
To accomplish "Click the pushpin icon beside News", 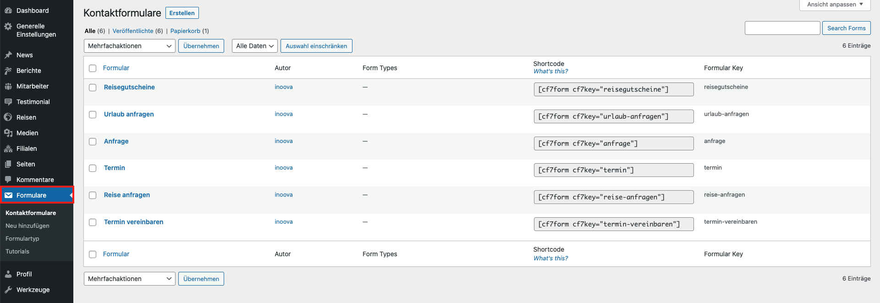I will pos(8,55).
